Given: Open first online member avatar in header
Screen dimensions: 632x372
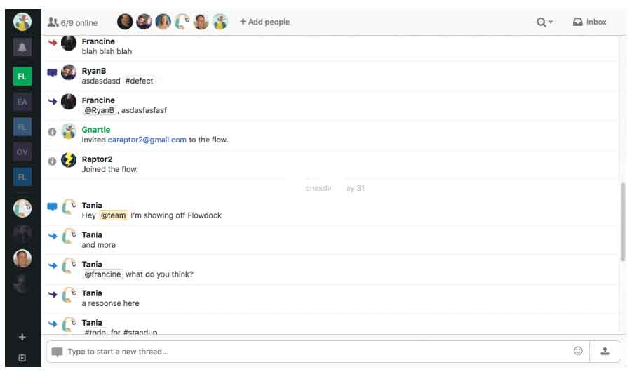Looking at the screenshot, I should (125, 22).
